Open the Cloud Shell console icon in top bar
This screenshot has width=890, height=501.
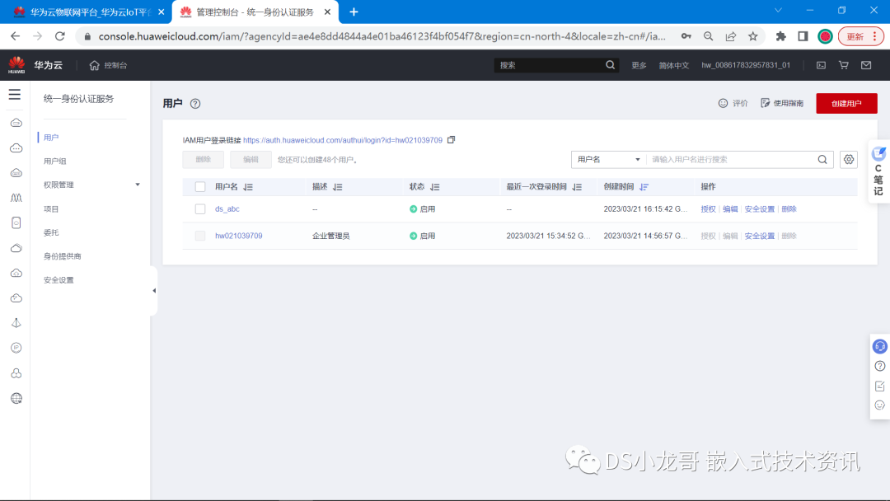coord(820,64)
